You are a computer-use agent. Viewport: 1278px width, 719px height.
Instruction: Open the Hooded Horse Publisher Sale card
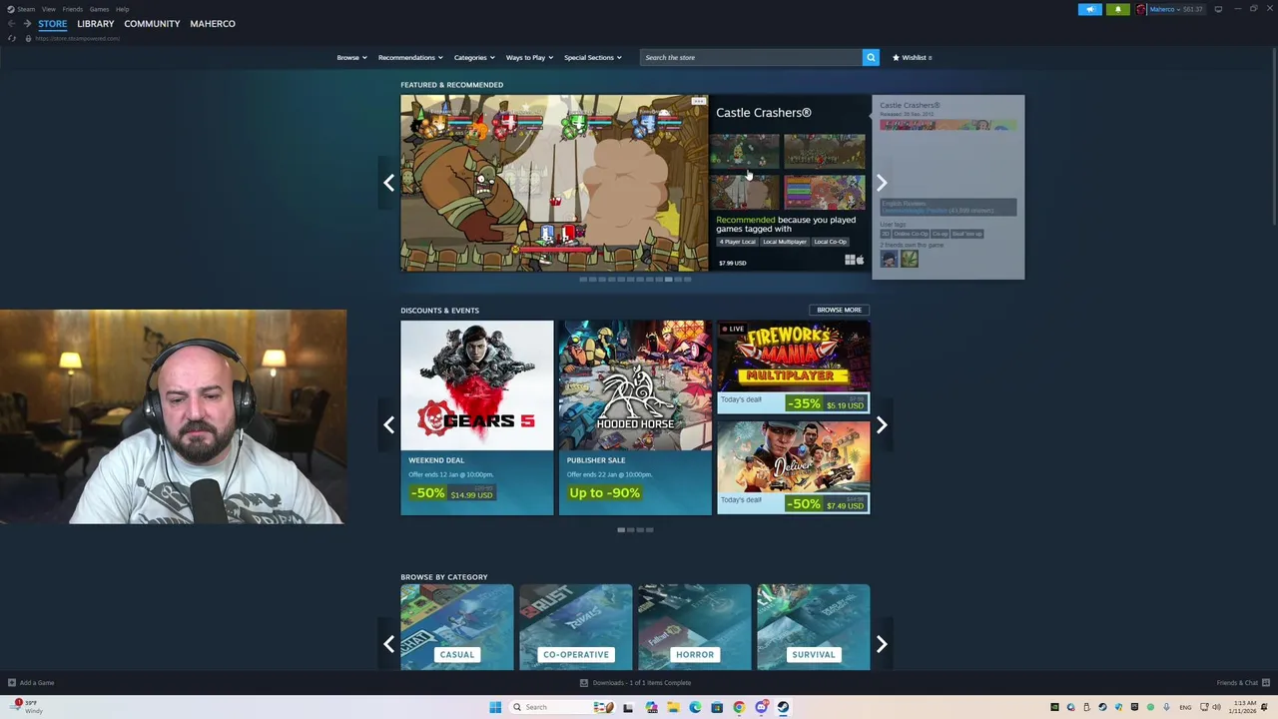pyautogui.click(x=635, y=417)
